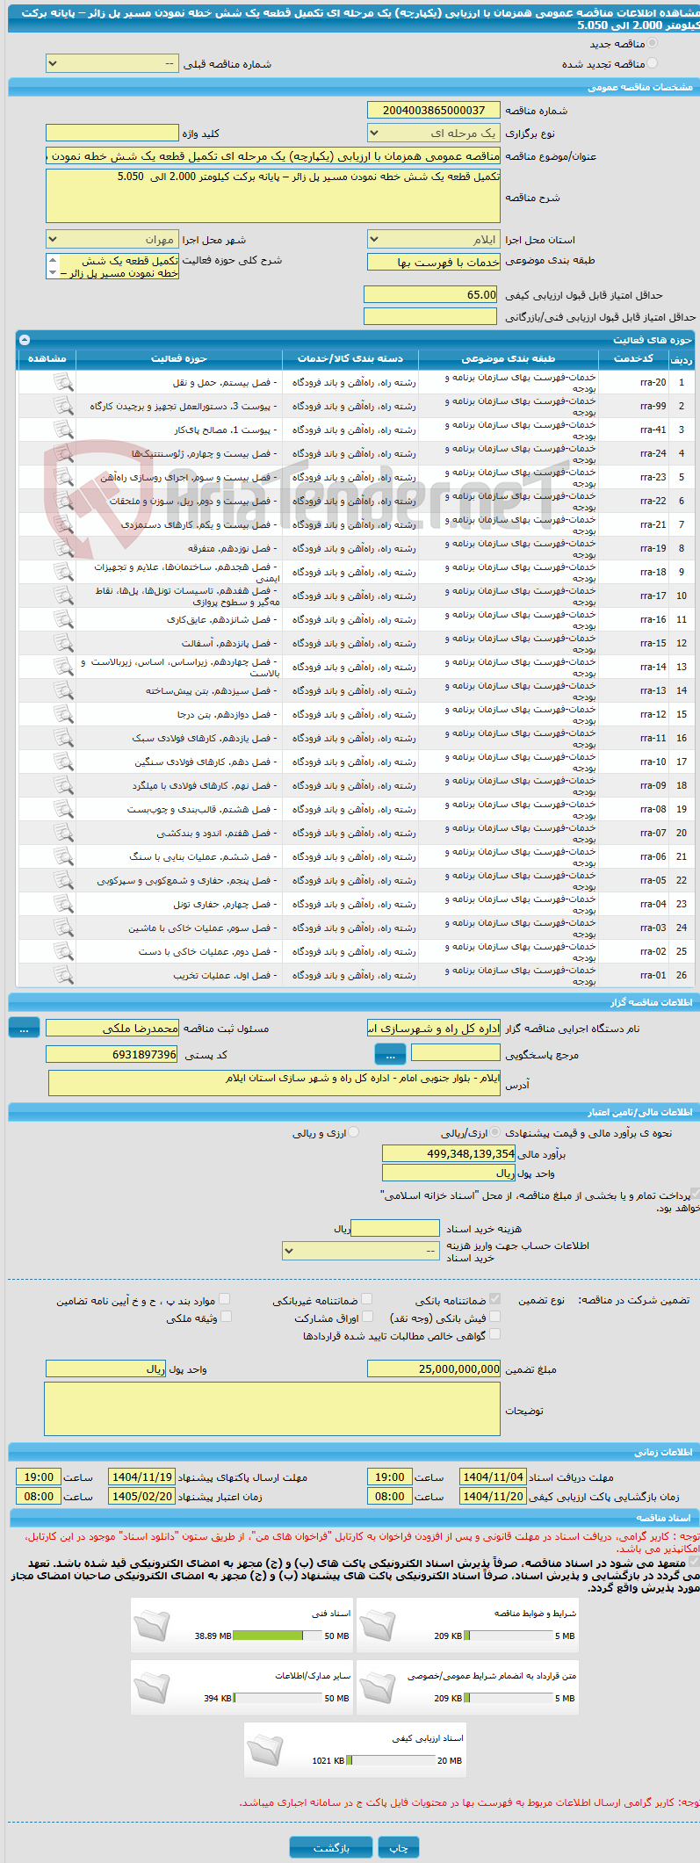This screenshot has width=700, height=1863.
Task: Open the شهر محل اجرا dropdown
Action: coord(112,239)
